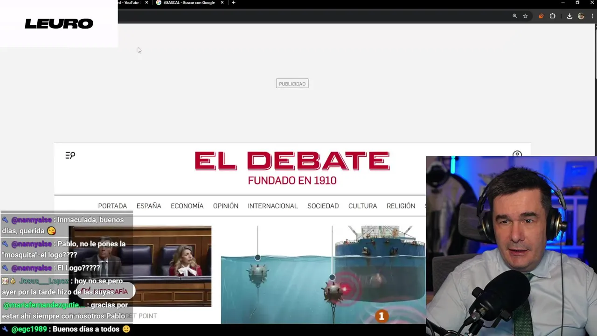Image resolution: width=597 pixels, height=336 pixels.
Task: Open the El Debate hamburger menu icon
Action: (x=70, y=155)
